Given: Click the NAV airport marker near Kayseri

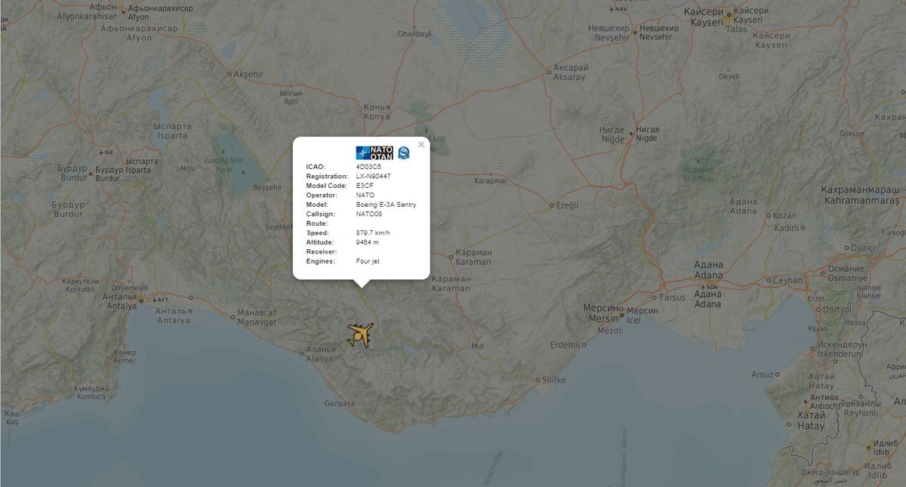Looking at the screenshot, I should pyautogui.click(x=612, y=9).
